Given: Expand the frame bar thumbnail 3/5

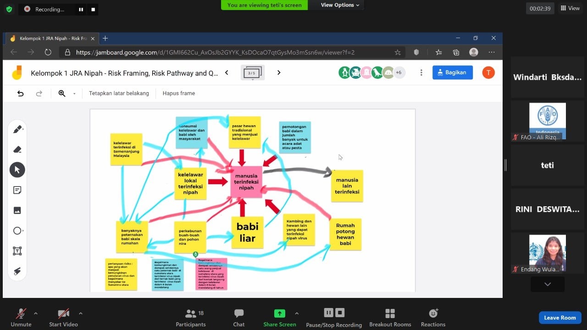Looking at the screenshot, I should pyautogui.click(x=252, y=73).
